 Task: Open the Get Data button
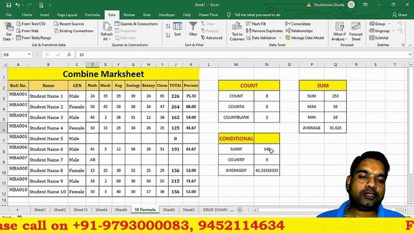coord(8,32)
